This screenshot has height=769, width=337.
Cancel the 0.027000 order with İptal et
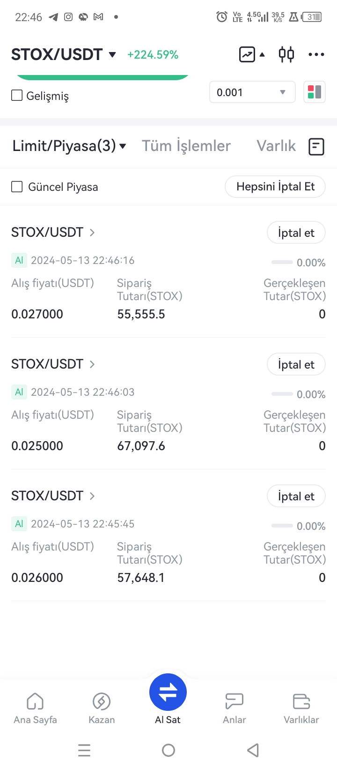point(296,233)
